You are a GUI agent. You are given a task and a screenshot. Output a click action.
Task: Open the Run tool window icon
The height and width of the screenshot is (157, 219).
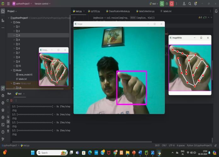tap(3, 88)
